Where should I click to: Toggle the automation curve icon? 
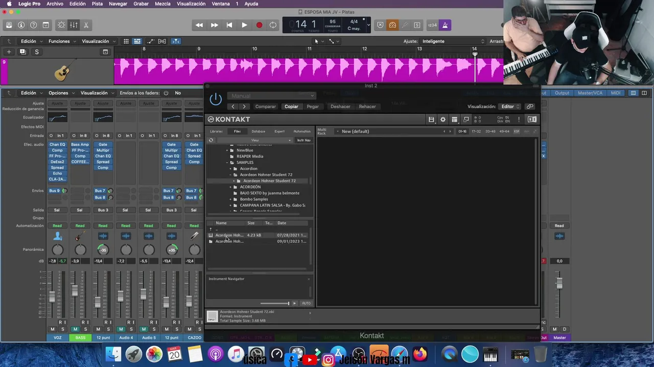151,41
